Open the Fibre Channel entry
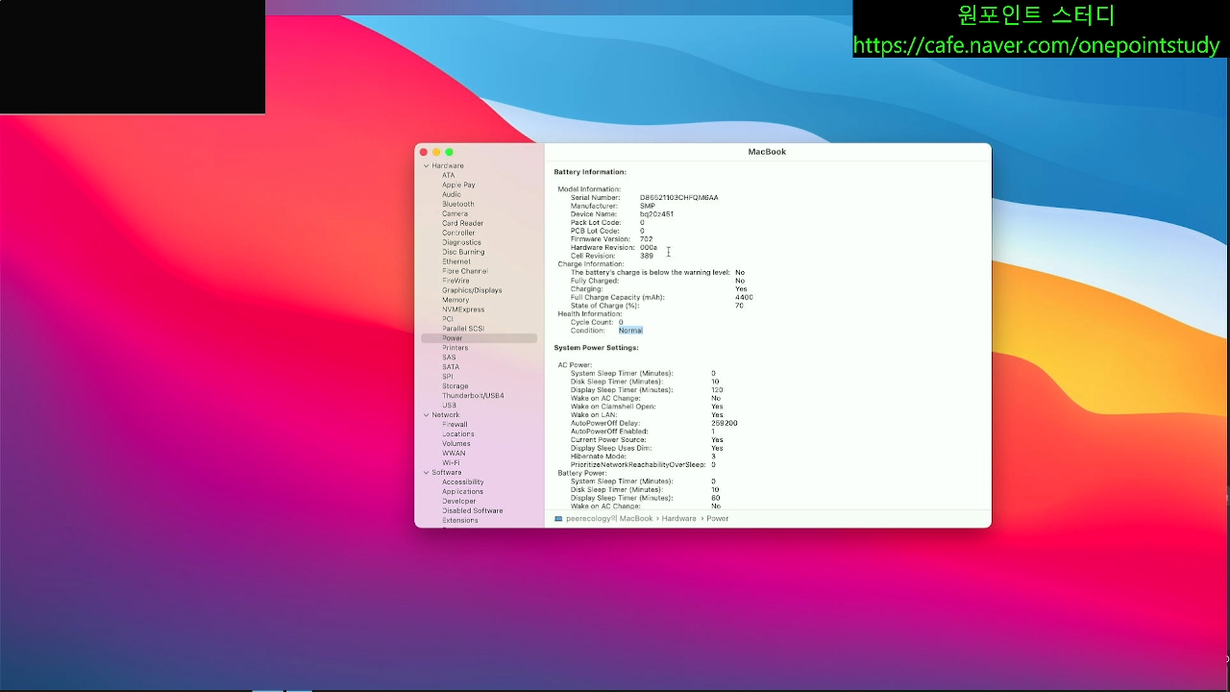The height and width of the screenshot is (692, 1230). point(465,271)
